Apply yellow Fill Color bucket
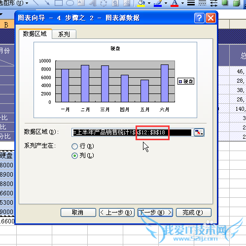The width and height of the screenshot is (246, 246). point(141,3)
